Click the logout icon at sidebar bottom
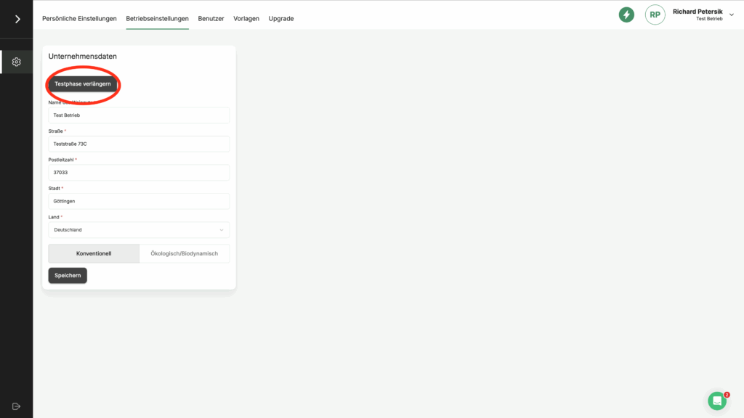Viewport: 744px width, 418px height. pyautogui.click(x=17, y=406)
